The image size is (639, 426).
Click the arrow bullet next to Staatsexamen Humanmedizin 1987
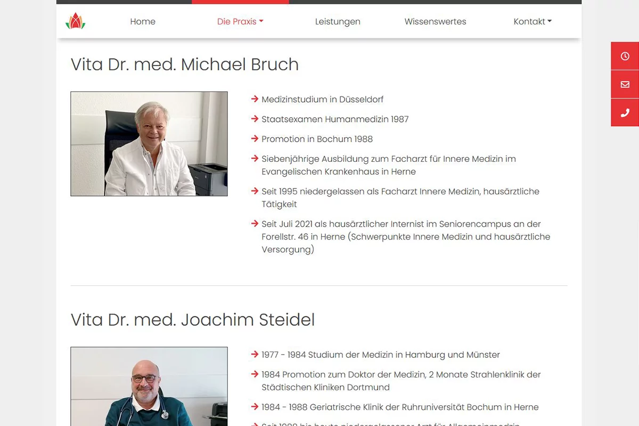(255, 119)
